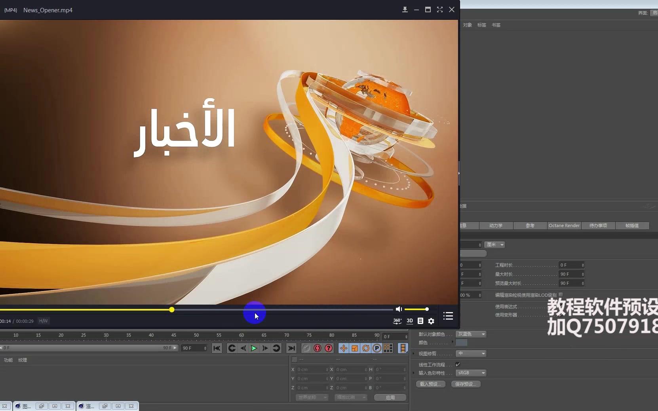Image resolution: width=658 pixels, height=411 pixels.
Task: Click the video seek bar playhead
Action: pos(171,309)
